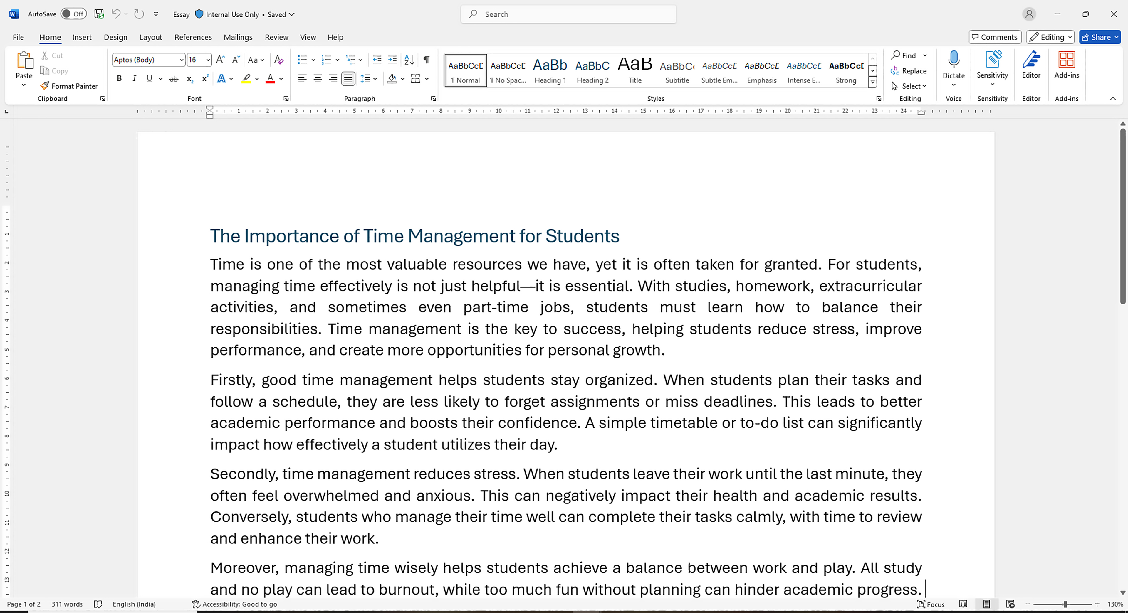Switch to Read Mode view
1128x613 pixels.
click(963, 604)
